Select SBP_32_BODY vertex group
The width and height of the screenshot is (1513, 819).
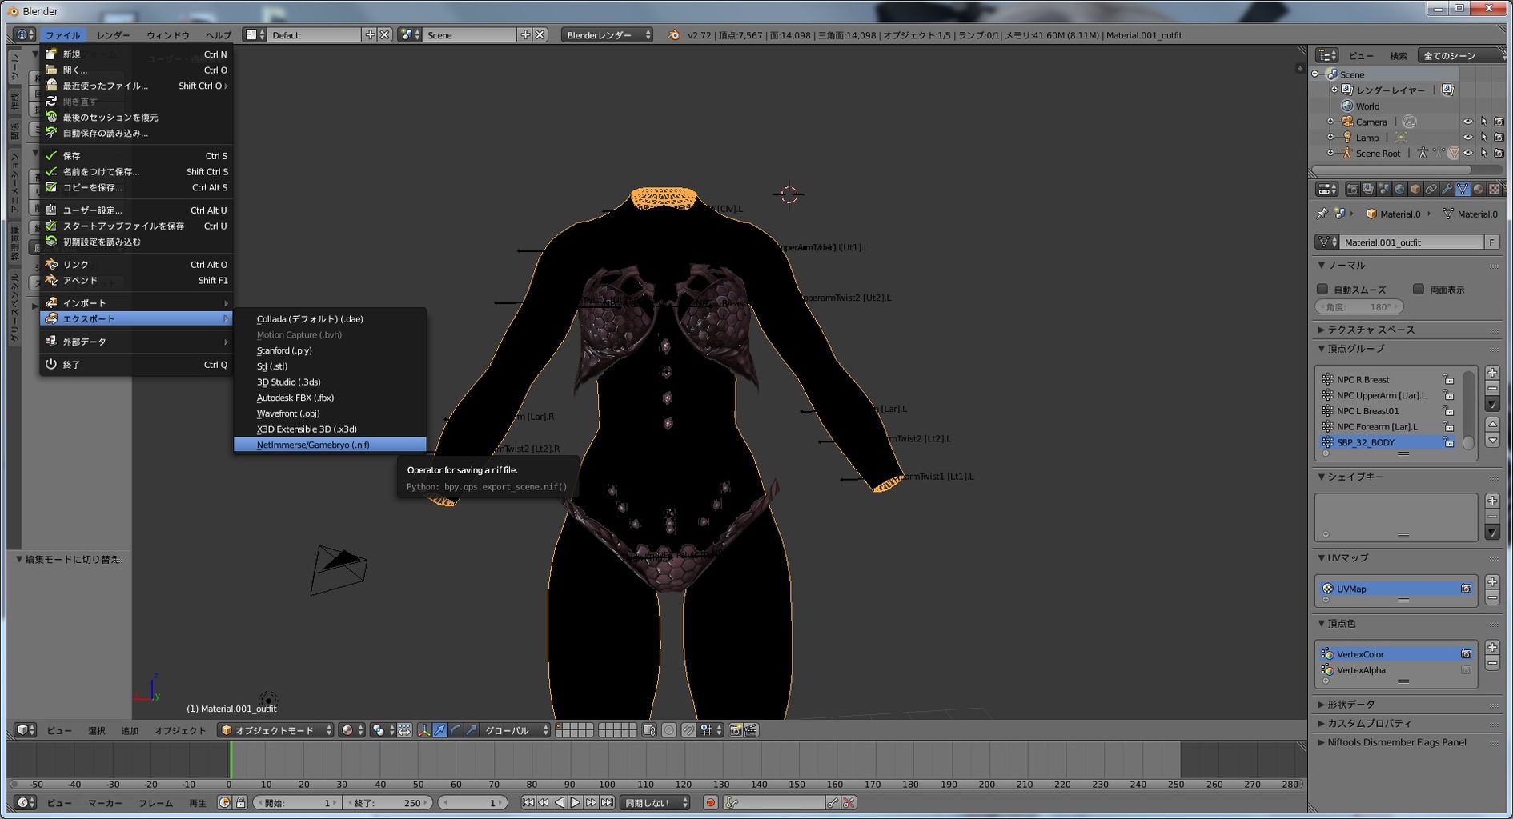[x=1366, y=442]
